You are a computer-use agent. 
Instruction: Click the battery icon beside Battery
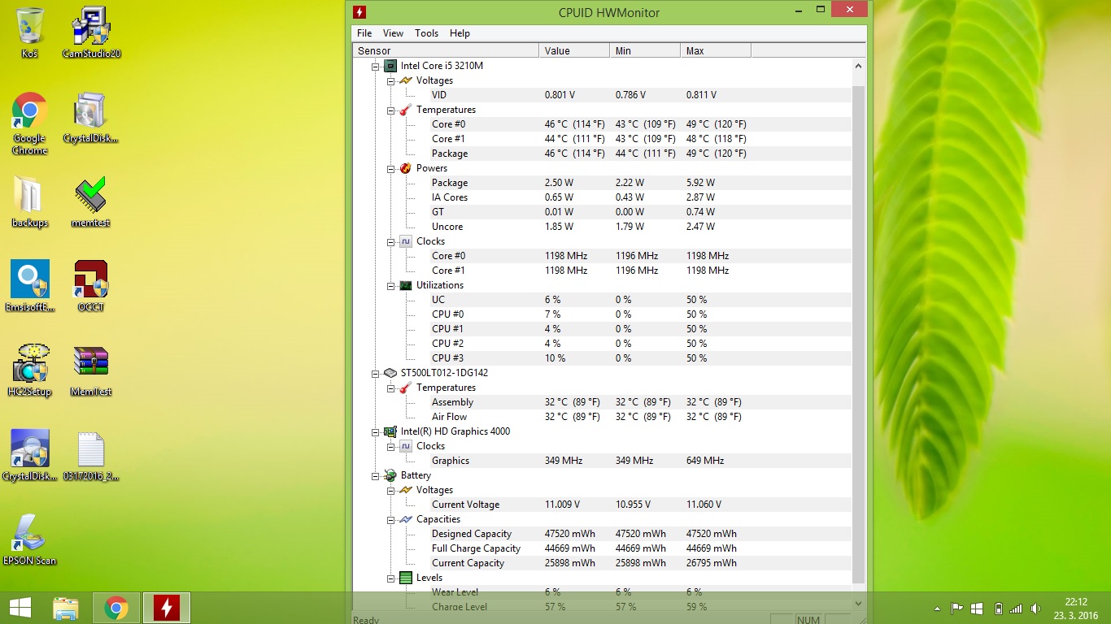click(x=390, y=475)
